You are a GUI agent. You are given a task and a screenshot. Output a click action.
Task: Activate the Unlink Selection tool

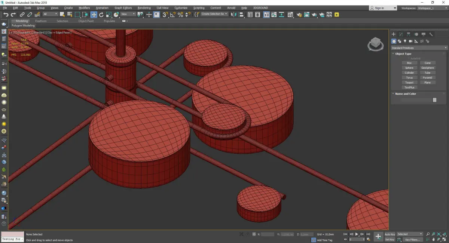point(30,15)
